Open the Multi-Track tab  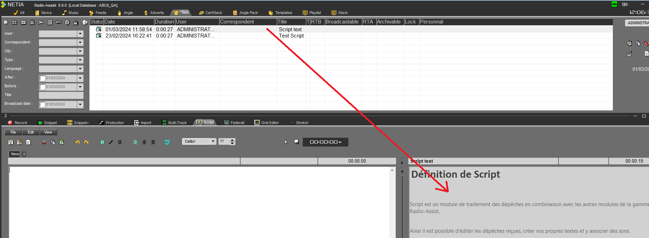[174, 123]
